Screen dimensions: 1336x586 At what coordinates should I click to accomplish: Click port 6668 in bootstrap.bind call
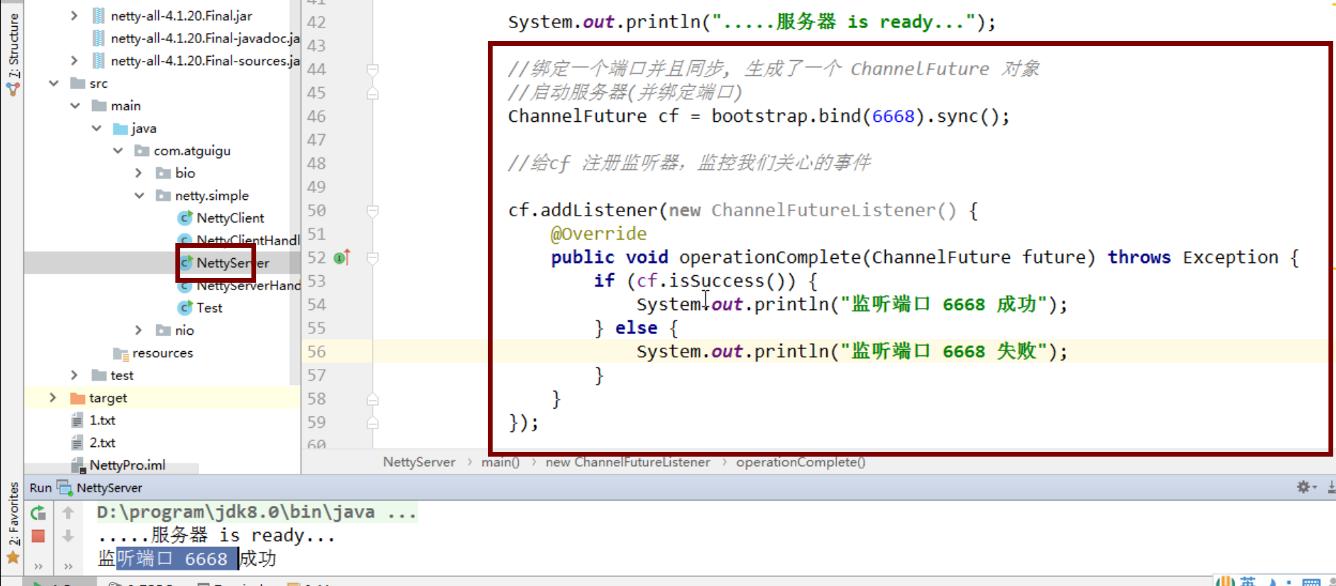point(893,116)
